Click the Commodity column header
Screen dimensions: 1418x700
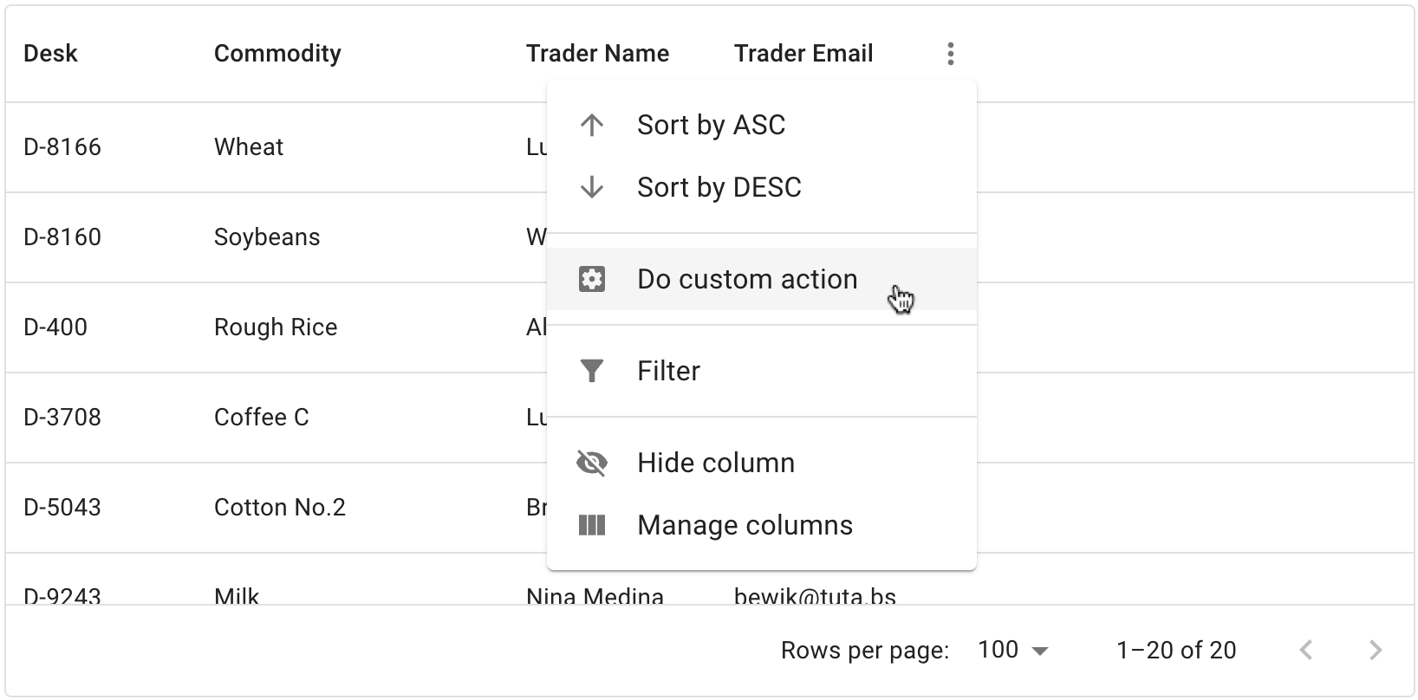click(277, 54)
